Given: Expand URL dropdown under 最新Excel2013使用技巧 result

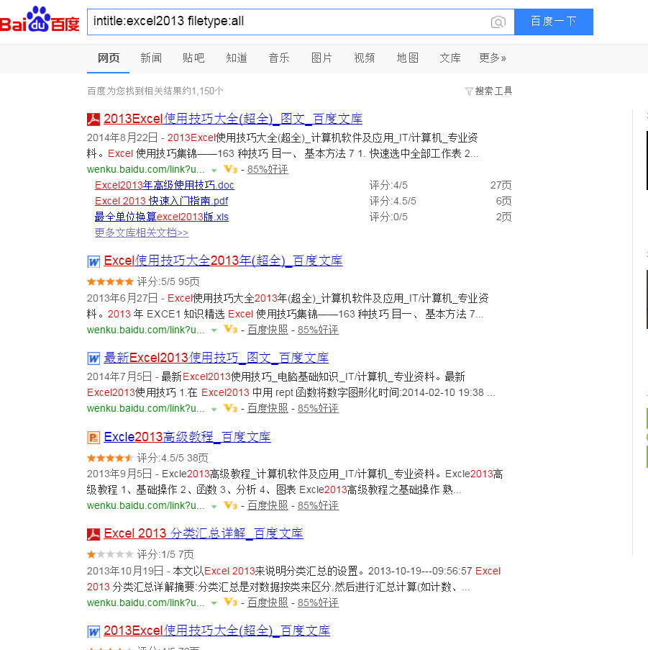Looking at the screenshot, I should click(x=214, y=409).
